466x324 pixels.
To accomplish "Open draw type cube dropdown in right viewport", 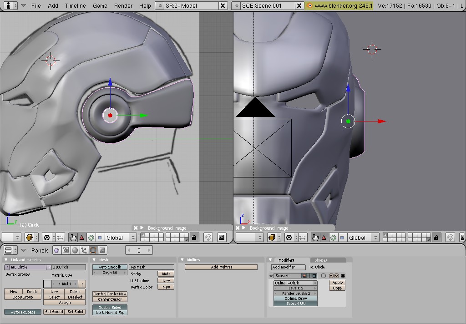I will (x=274, y=238).
